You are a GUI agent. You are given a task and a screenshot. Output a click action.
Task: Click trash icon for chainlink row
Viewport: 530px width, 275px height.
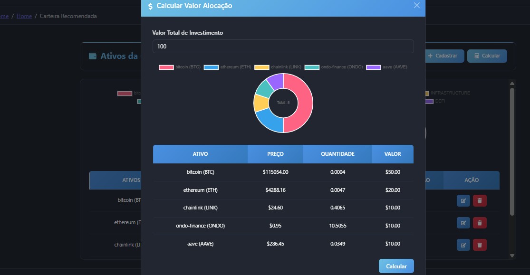pyautogui.click(x=480, y=245)
